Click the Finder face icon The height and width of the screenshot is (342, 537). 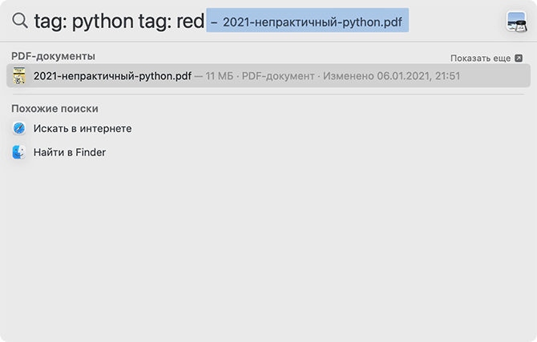pos(19,152)
